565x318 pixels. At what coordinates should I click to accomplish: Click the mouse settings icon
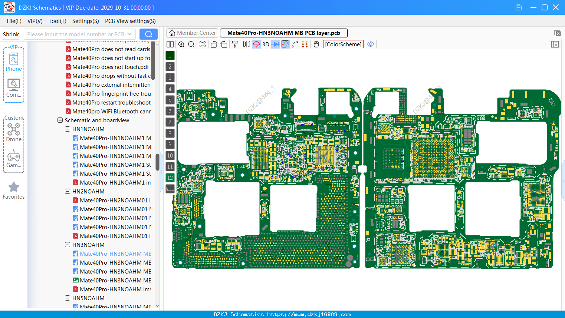316,44
